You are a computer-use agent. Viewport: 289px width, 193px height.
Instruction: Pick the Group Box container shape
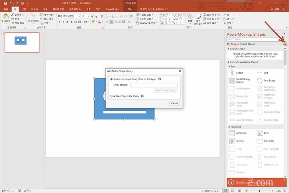[265, 141]
